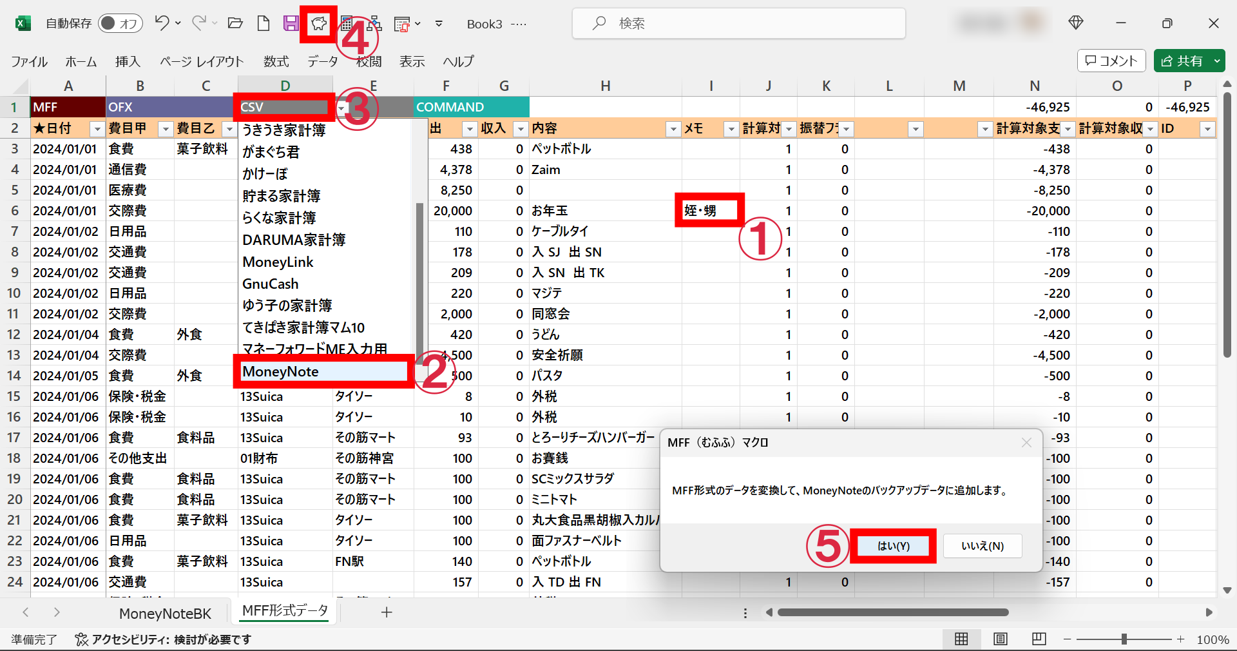Click the form with red scroll icon

tap(402, 24)
